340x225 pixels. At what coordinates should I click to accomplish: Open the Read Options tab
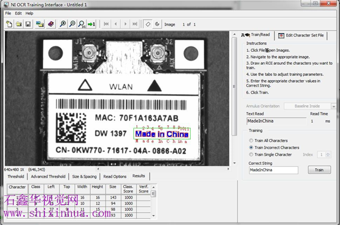[115, 177]
